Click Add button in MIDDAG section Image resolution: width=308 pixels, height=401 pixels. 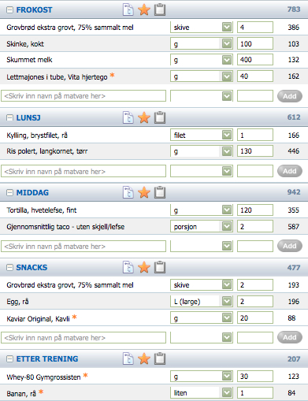coord(290,246)
